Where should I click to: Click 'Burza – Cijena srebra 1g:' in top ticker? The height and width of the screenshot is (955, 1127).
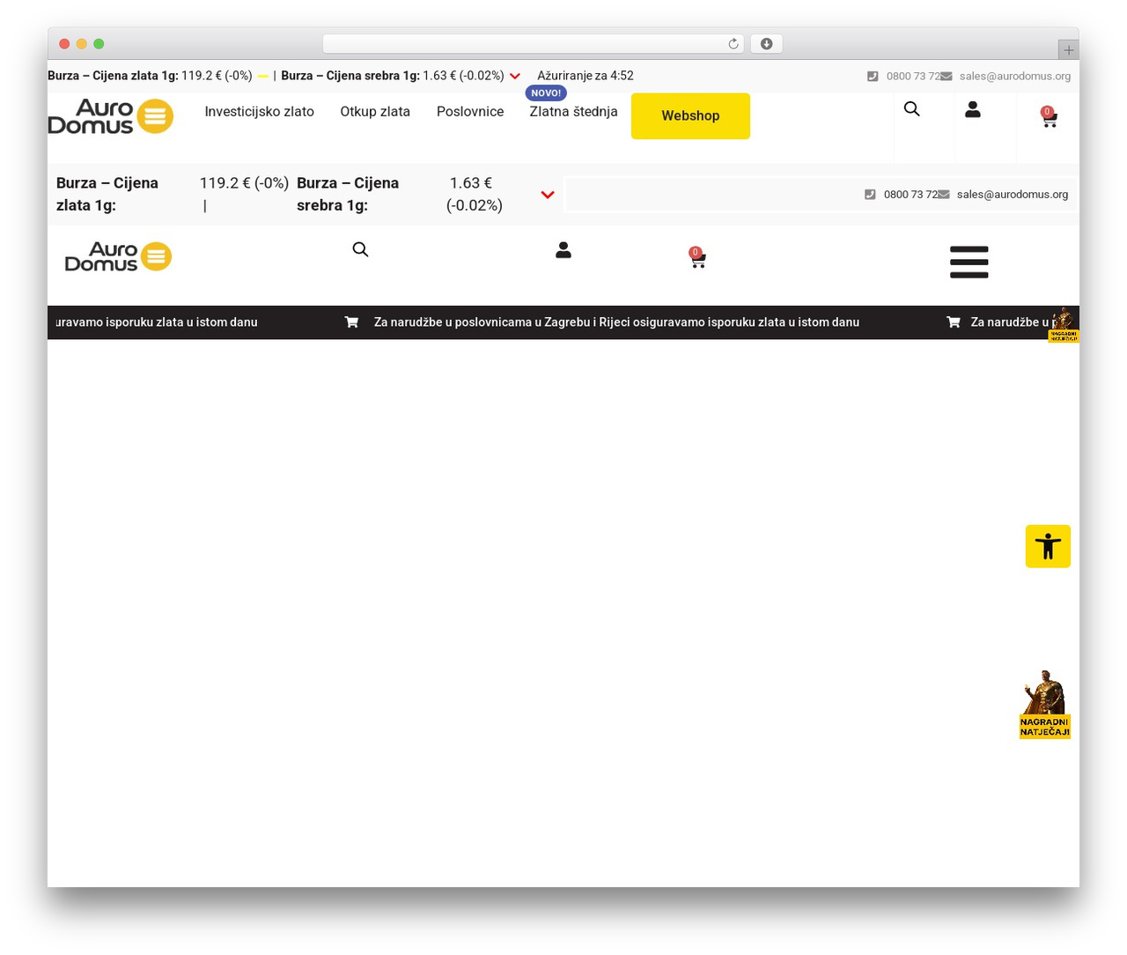350,76
